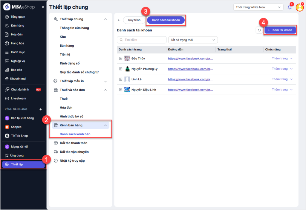Click the MISA eShop logo
Viewport: 306px width, 210px height.
(x=19, y=7)
